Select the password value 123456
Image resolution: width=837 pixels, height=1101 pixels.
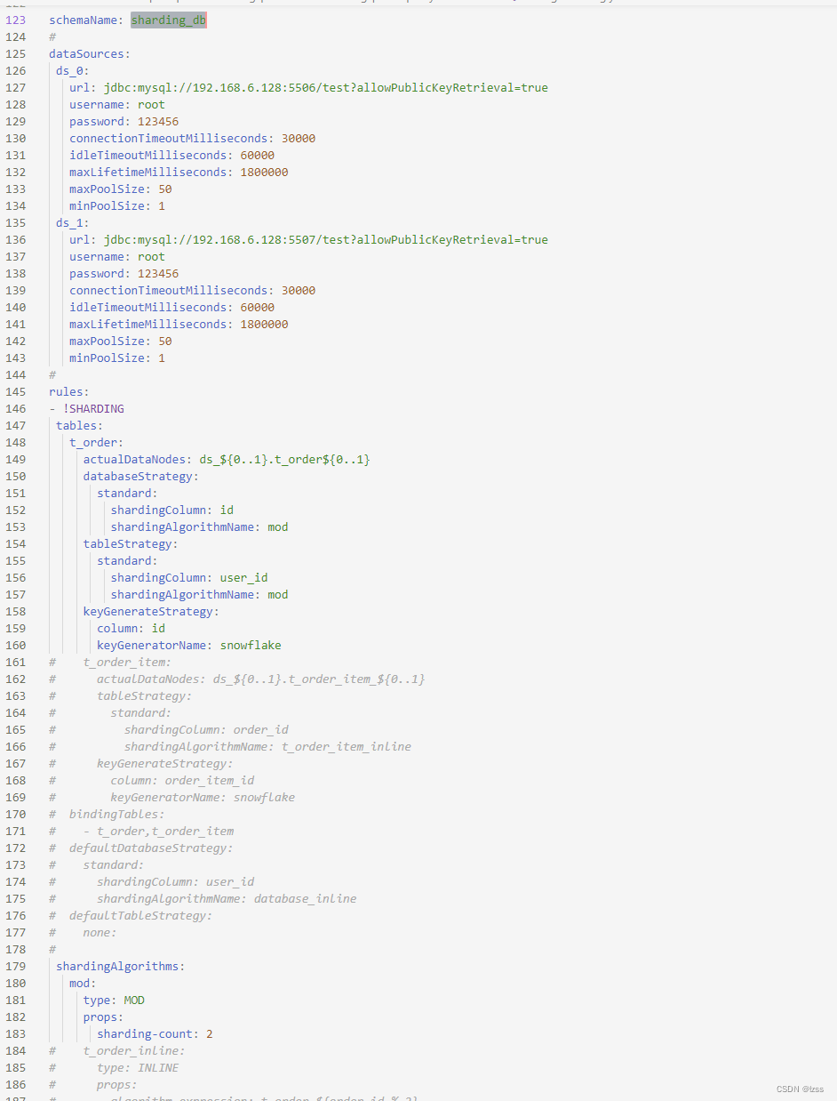tap(158, 121)
